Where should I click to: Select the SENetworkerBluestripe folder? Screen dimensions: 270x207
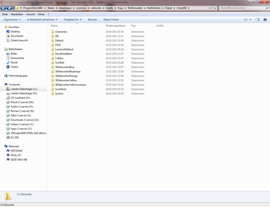tap(68, 72)
